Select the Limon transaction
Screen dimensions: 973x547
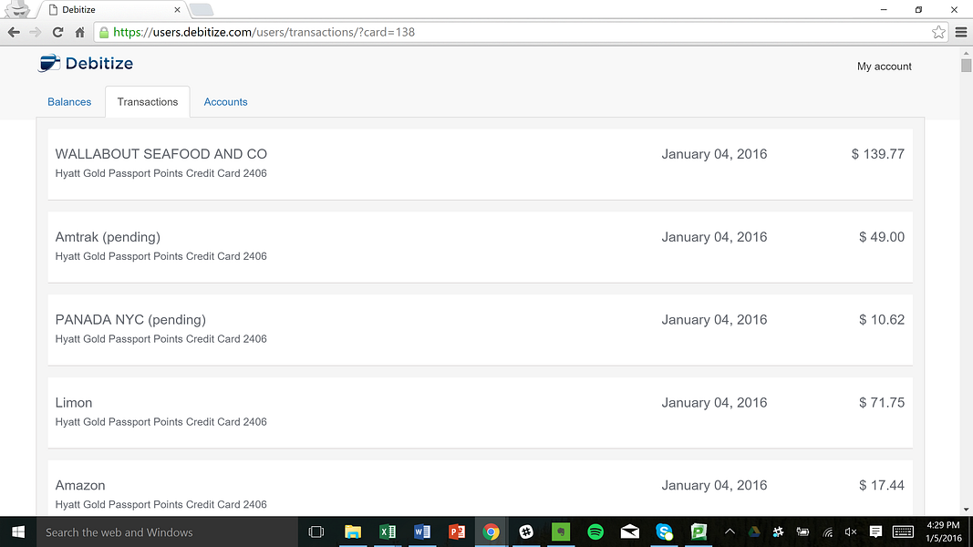[x=481, y=413]
